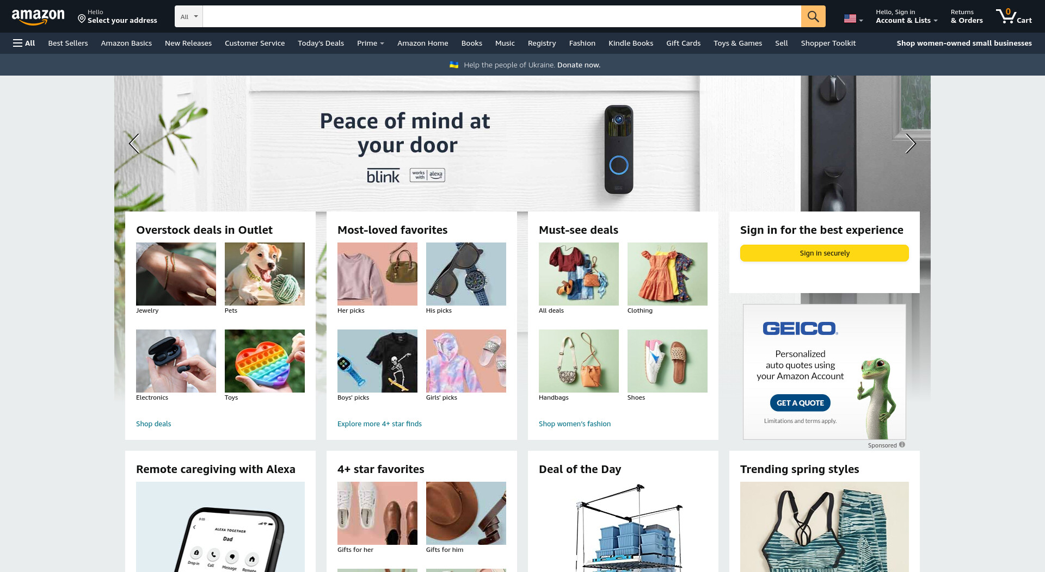
Task: Go to next carousel slide arrow
Action: (x=910, y=144)
